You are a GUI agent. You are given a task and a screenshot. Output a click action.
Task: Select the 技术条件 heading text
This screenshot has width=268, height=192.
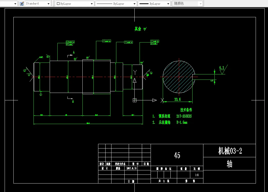[x=186, y=110]
